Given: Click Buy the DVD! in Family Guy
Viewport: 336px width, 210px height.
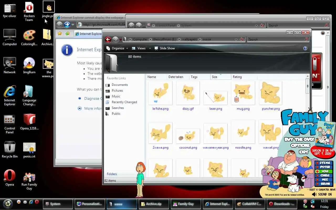Looking at the screenshot, I should 300,139.
